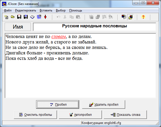Add reading text using the book icon
Viewport: 161px width, 127px height.
[x=32, y=17]
